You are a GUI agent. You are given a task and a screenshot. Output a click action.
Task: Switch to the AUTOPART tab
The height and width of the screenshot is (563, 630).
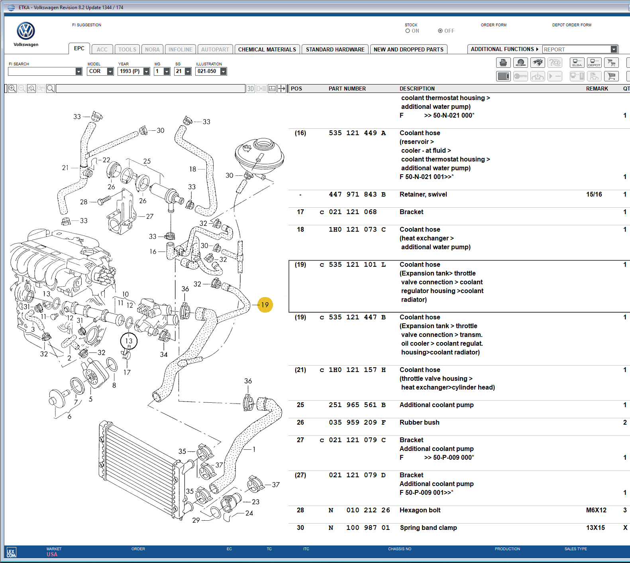[x=215, y=49]
